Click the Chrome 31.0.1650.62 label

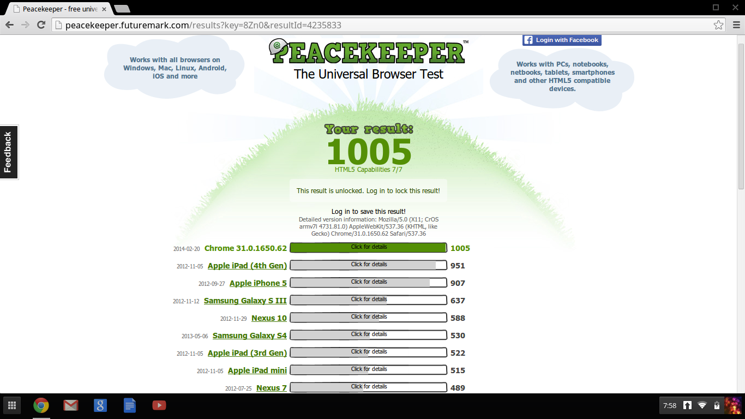click(245, 248)
